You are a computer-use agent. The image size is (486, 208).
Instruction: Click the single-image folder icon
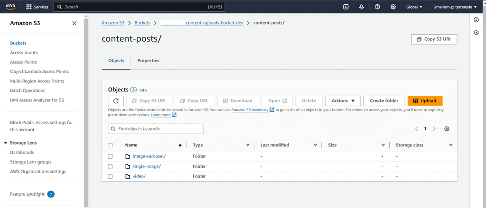pos(128,166)
